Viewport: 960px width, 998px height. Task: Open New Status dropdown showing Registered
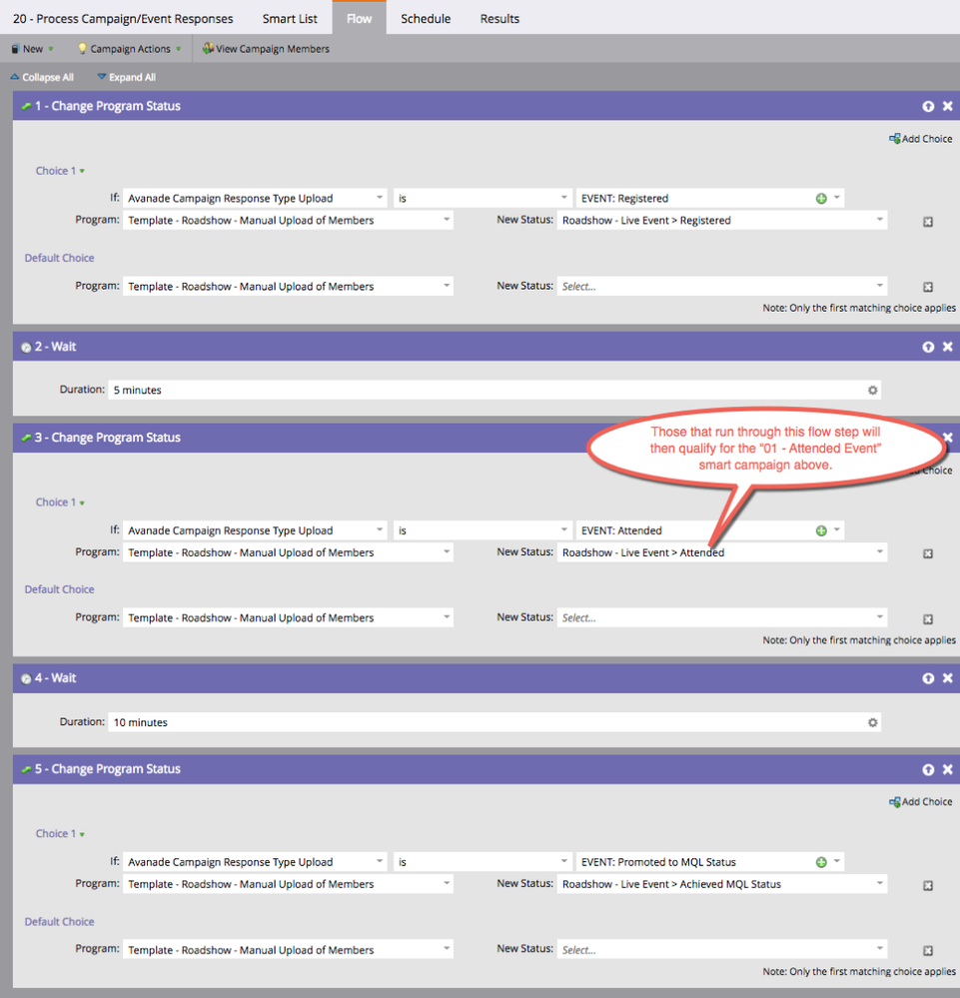pos(721,221)
